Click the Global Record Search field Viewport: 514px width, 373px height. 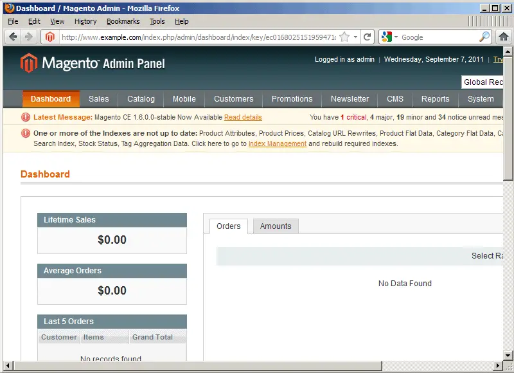click(x=483, y=82)
